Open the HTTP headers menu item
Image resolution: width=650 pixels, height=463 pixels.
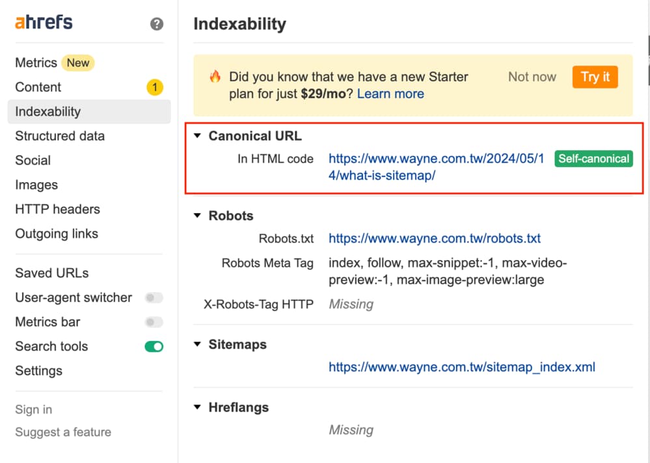(58, 209)
